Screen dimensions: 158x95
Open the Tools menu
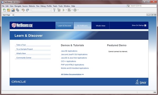tap(61, 6)
